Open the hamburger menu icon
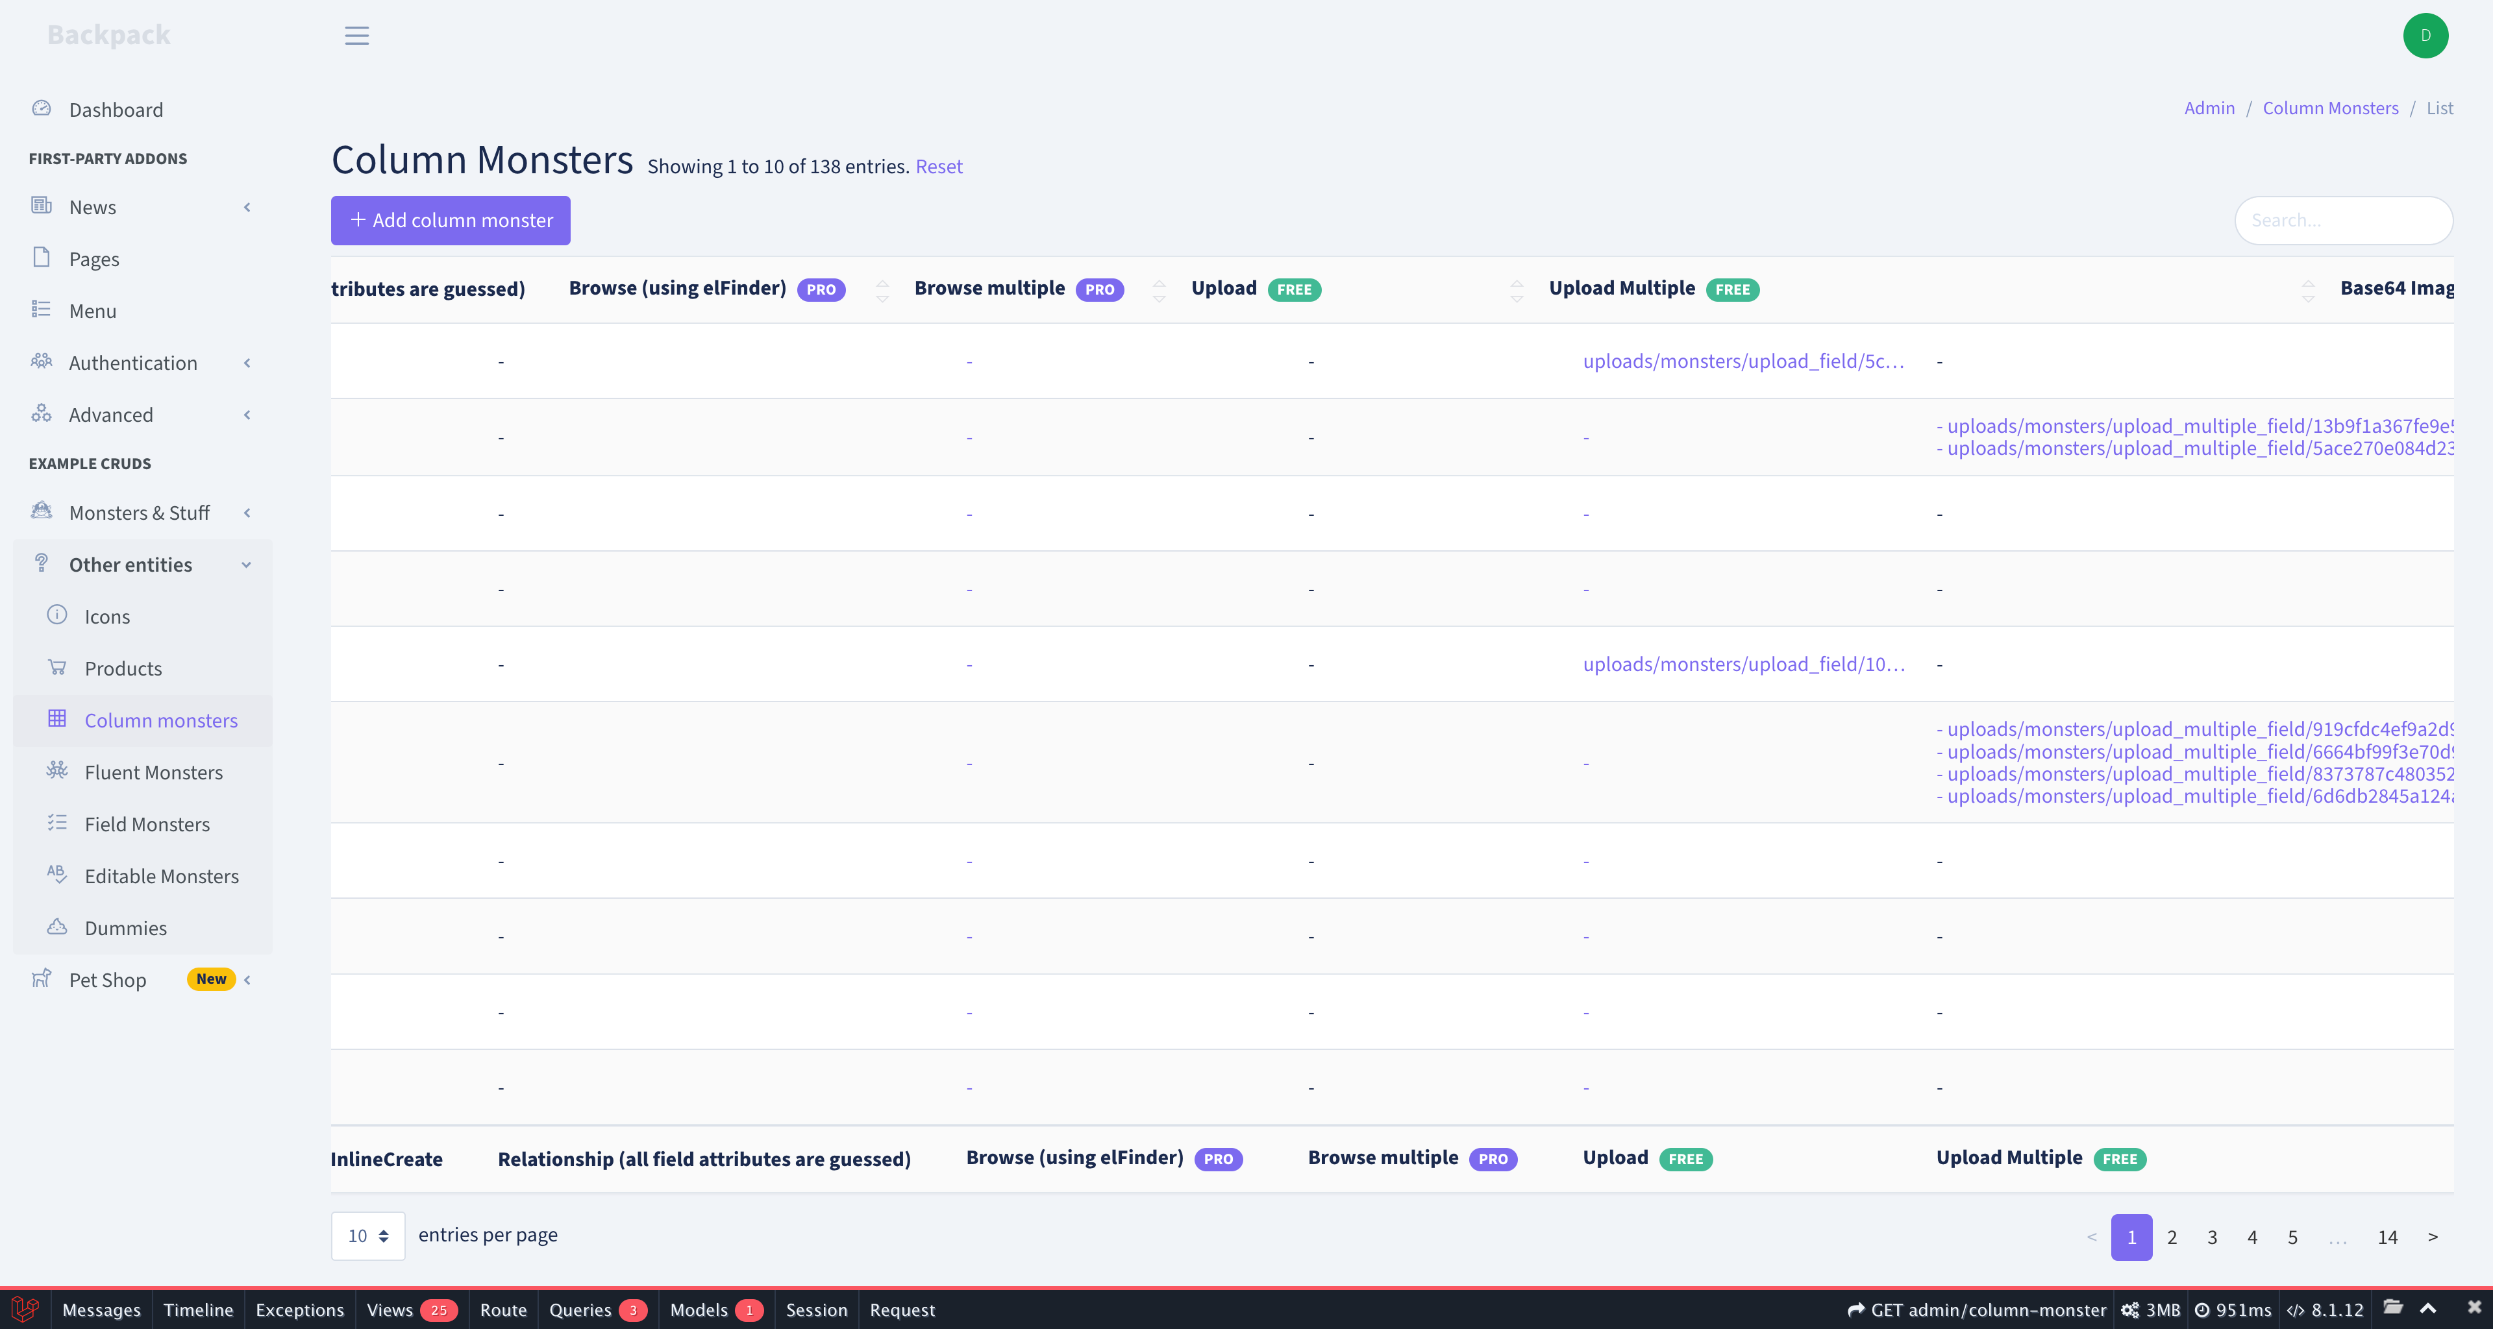Image resolution: width=2493 pixels, height=1329 pixels. point(356,36)
